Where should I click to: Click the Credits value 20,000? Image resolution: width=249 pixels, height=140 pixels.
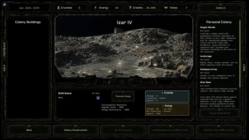click(x=151, y=8)
